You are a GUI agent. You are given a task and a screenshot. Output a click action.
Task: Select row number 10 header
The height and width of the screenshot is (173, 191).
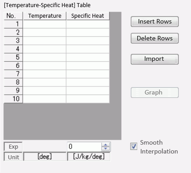tap(13, 99)
